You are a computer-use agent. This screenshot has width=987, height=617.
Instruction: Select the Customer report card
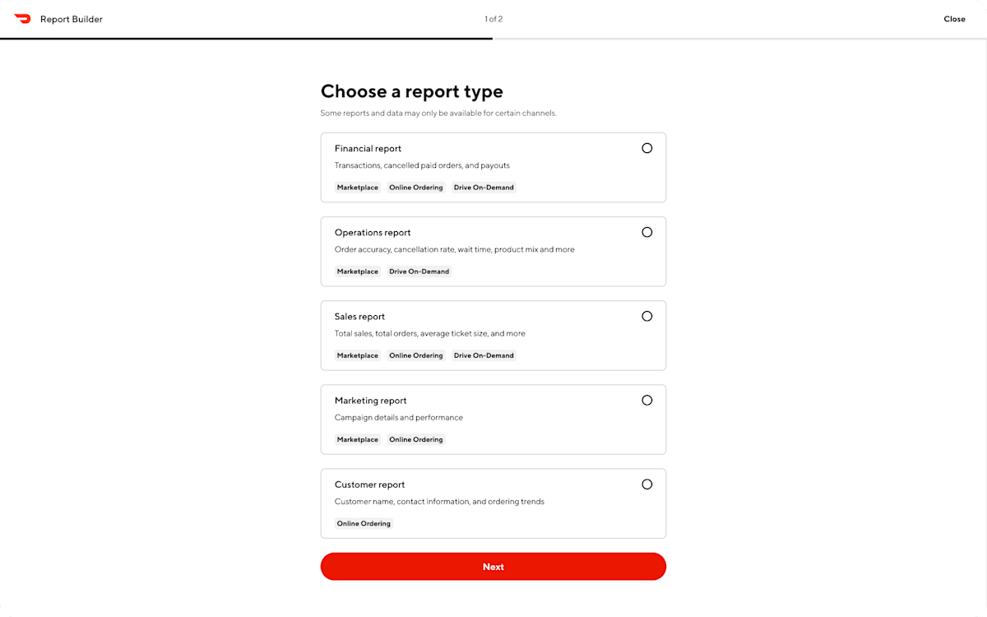493,503
